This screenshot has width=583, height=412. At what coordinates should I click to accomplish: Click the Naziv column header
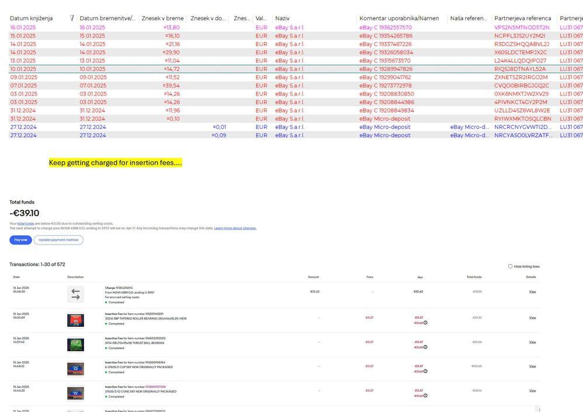click(282, 18)
